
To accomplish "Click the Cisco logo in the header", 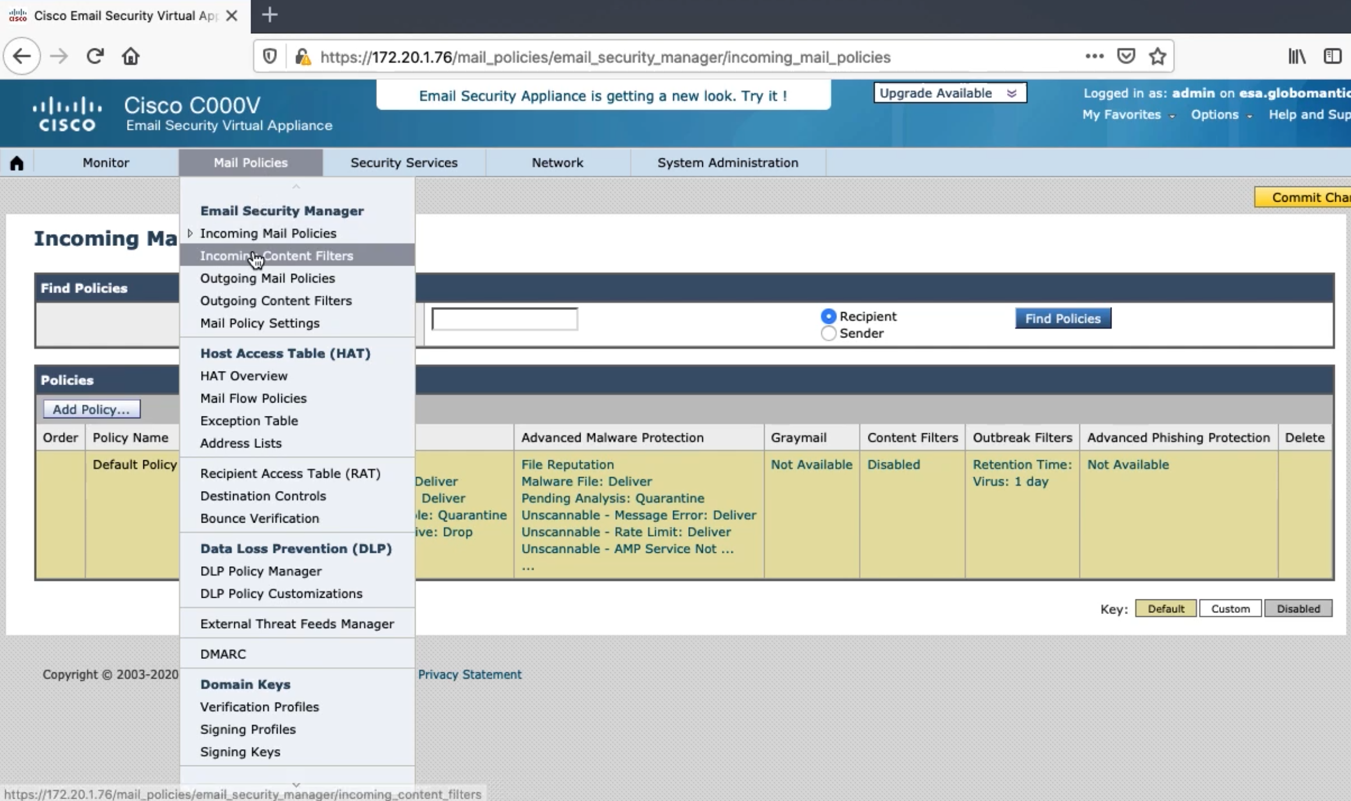I will point(68,114).
